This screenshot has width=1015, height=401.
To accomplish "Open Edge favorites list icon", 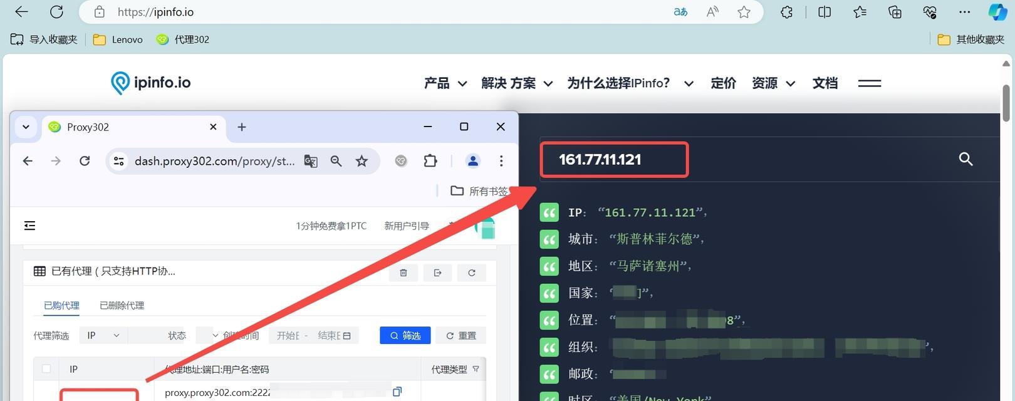I will pos(860,12).
